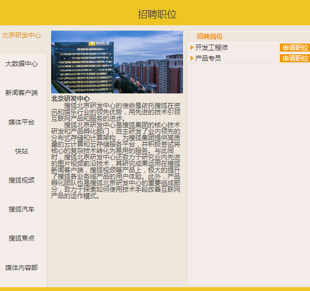The width and height of the screenshot is (310, 291).
Task: Open the 产品专员 job posting
Action: 208,59
